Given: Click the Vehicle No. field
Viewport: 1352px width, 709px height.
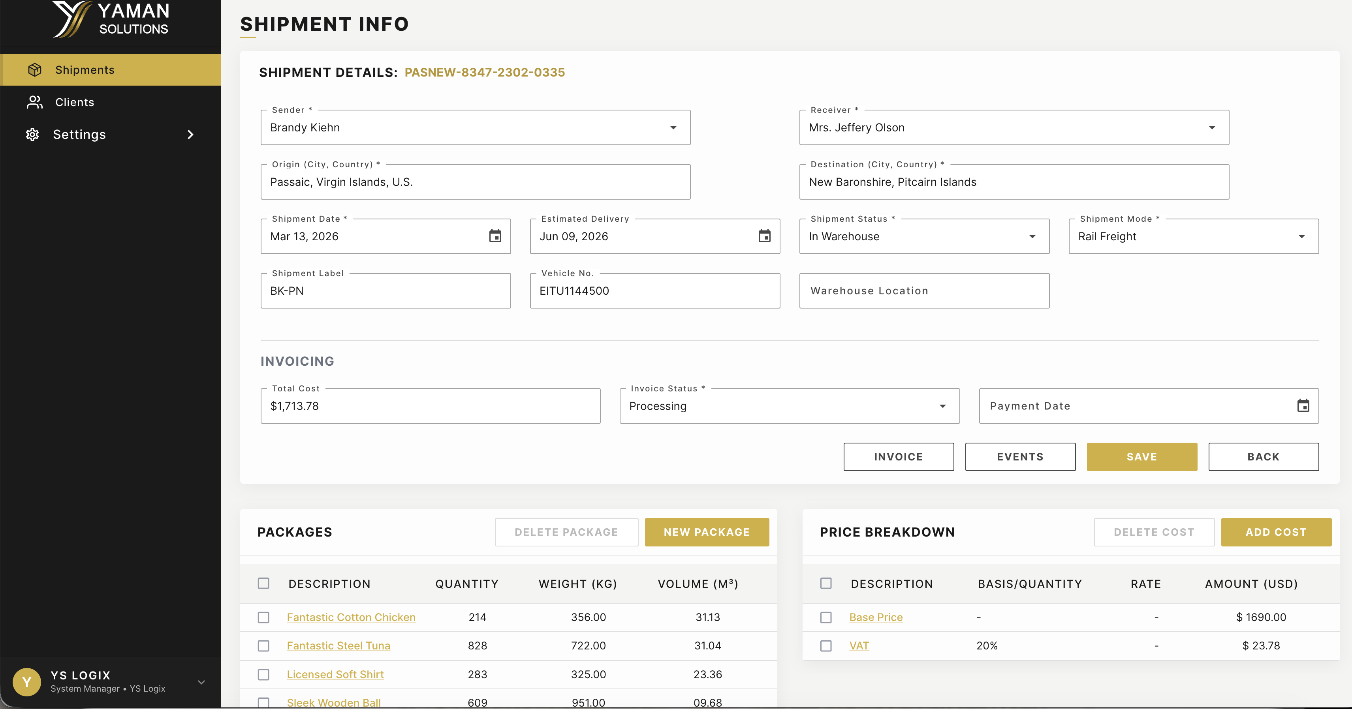Looking at the screenshot, I should [x=655, y=290].
